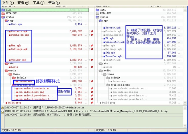Collapse the system folder in left pane
Screen dimensions: 188x134
[3, 17]
